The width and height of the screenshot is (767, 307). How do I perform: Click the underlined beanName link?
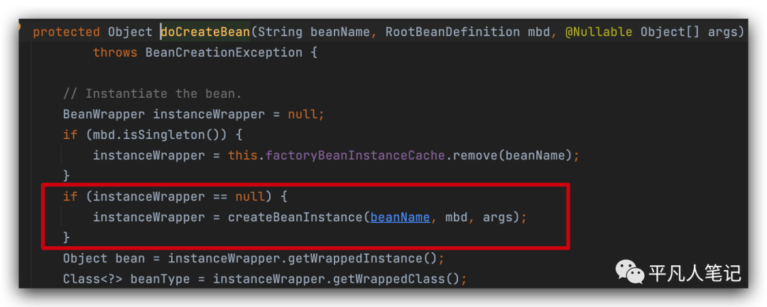pyautogui.click(x=400, y=217)
